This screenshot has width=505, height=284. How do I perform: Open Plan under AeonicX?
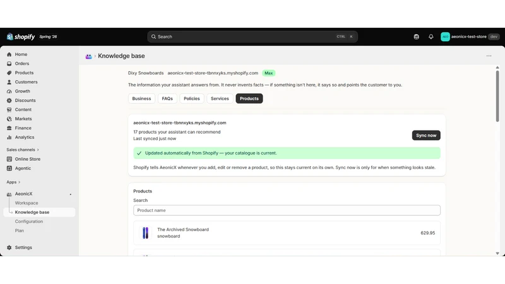click(20, 231)
